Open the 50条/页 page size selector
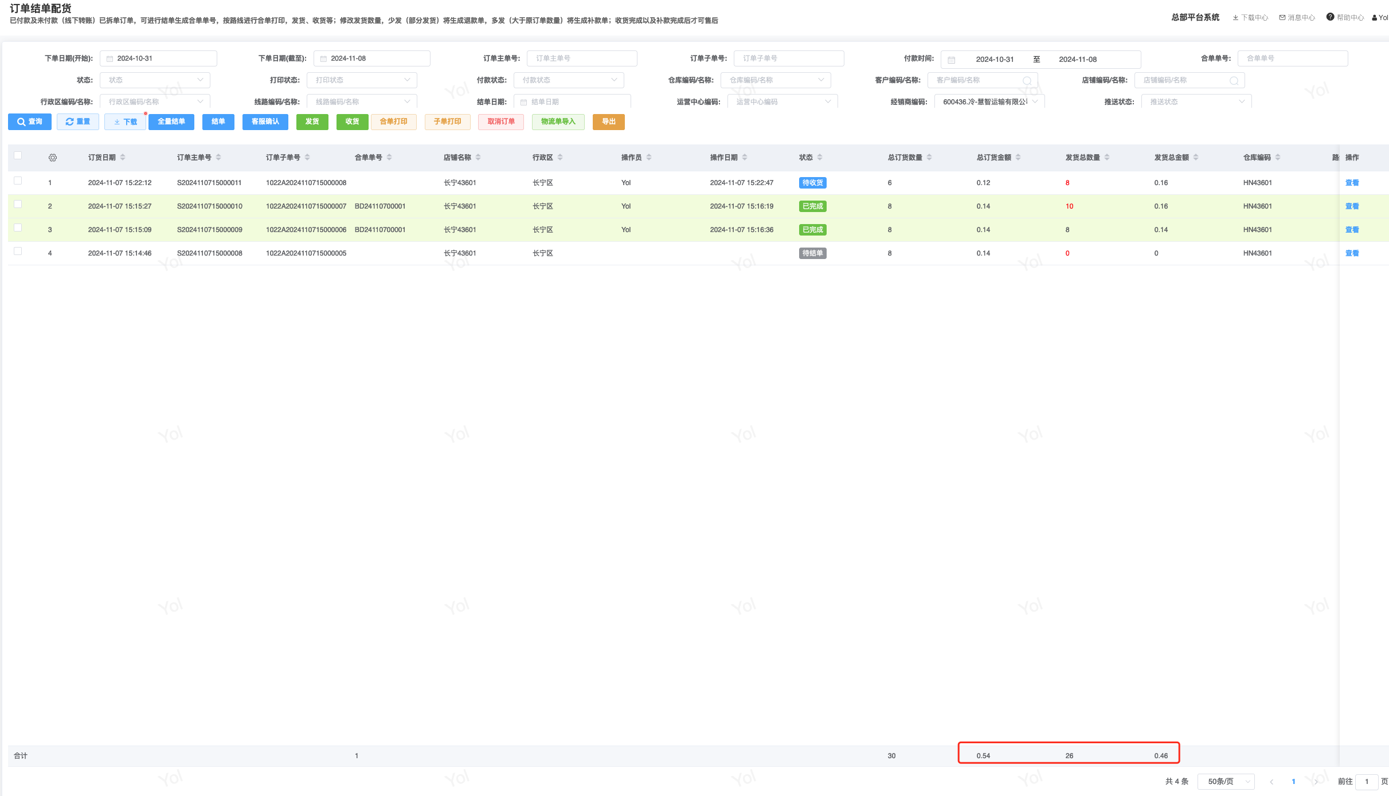The image size is (1389, 796). coord(1226,782)
